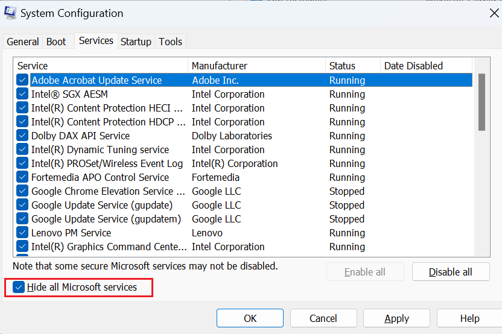Image resolution: width=502 pixels, height=334 pixels.
Task: Uncheck Intel Dynamic Tuning service checkbox
Action: [x=22, y=150]
